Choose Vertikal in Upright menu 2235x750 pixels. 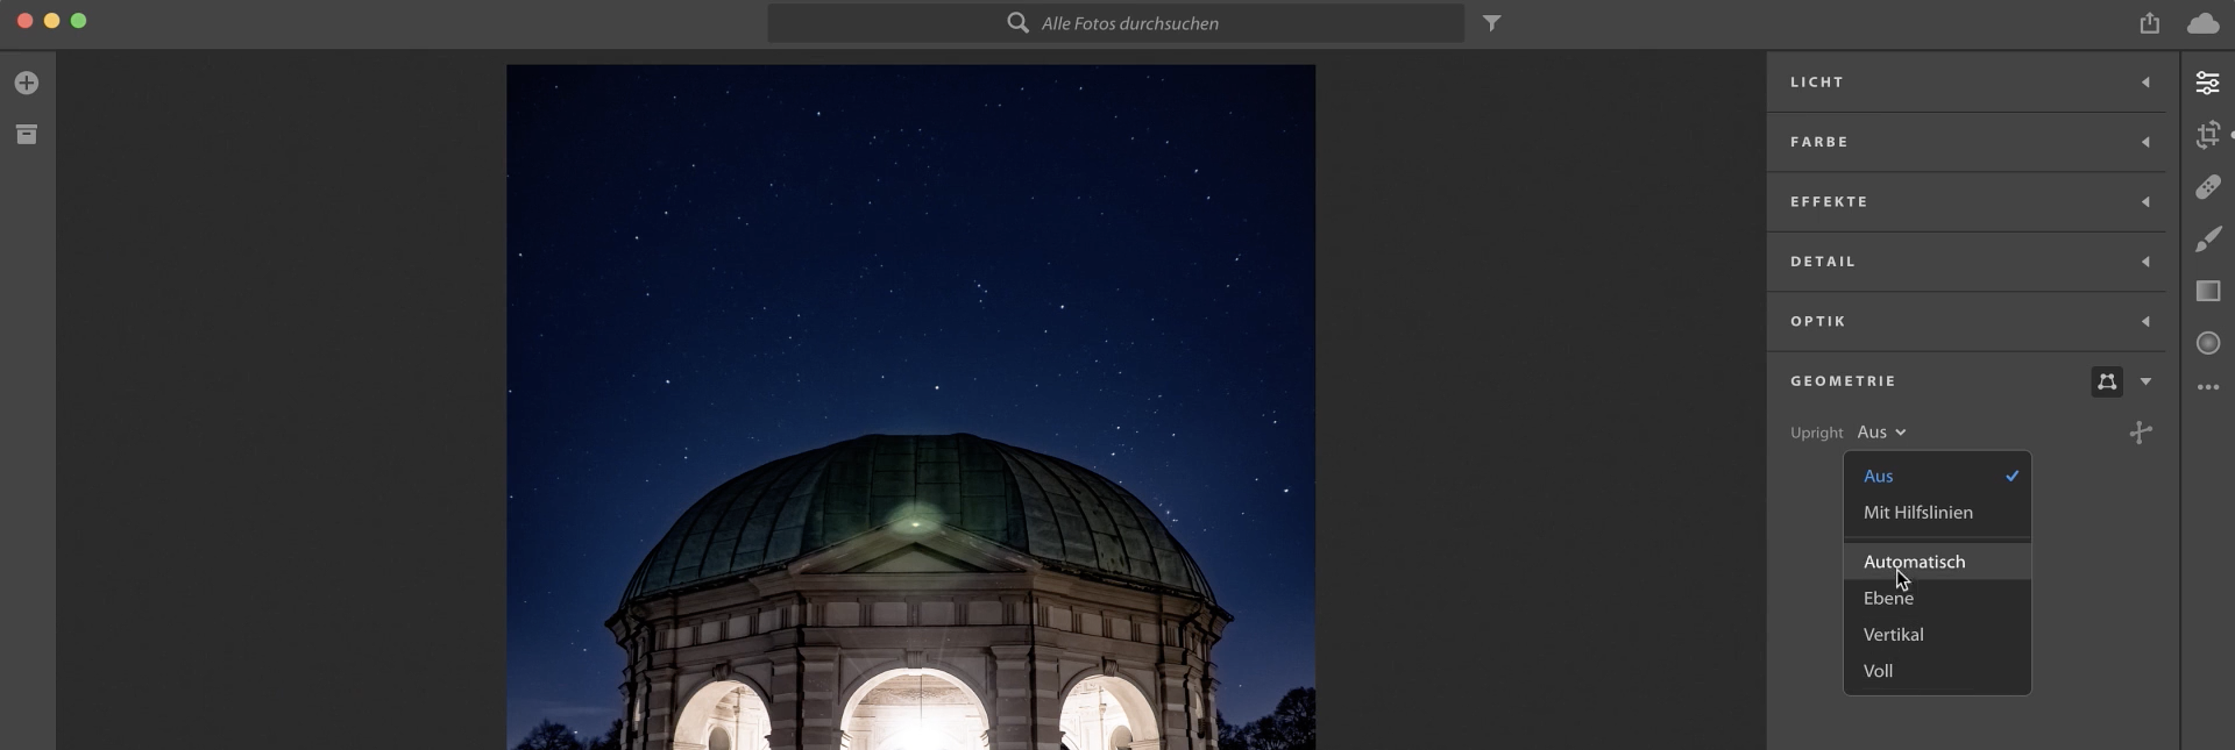pos(1893,635)
